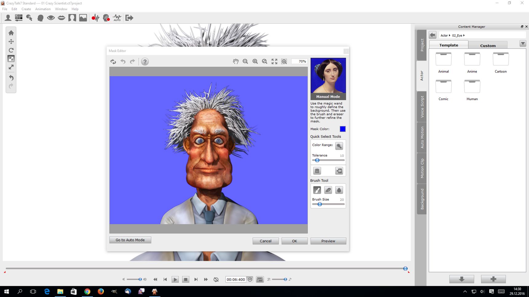Click the help question mark in Mask Editor
529x297 pixels.
tap(145, 62)
